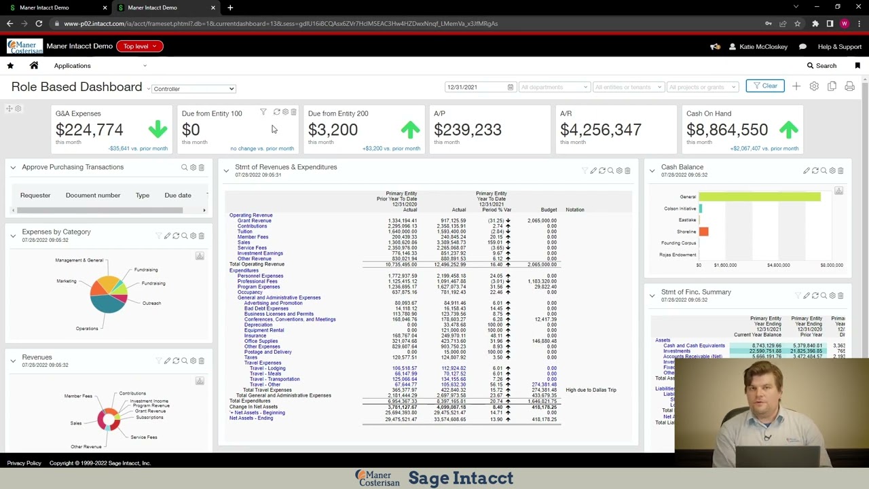
Task: Collapse the Stmt of Finc. Summary panel
Action: tap(652, 295)
